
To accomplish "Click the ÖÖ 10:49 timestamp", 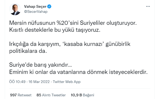I will pyautogui.click(x=17, y=82).
